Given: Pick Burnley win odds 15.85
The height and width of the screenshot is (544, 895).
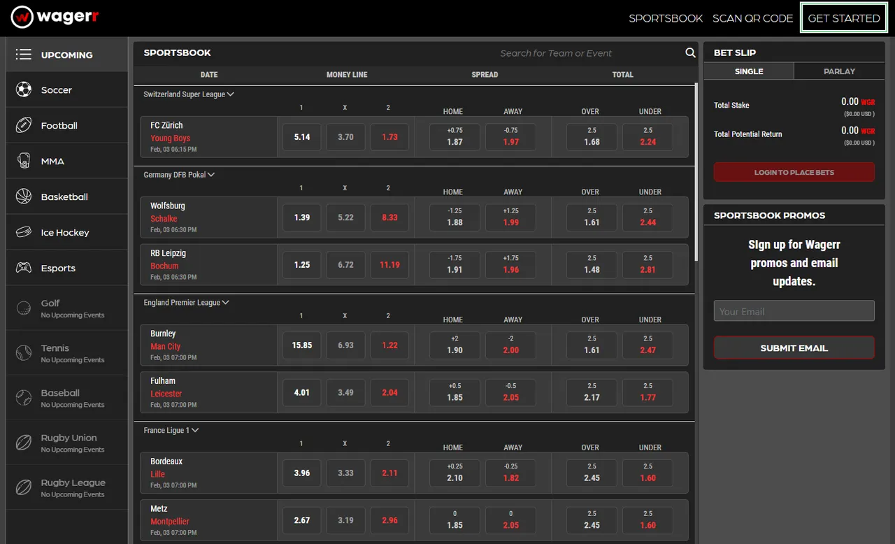Looking at the screenshot, I should (302, 345).
